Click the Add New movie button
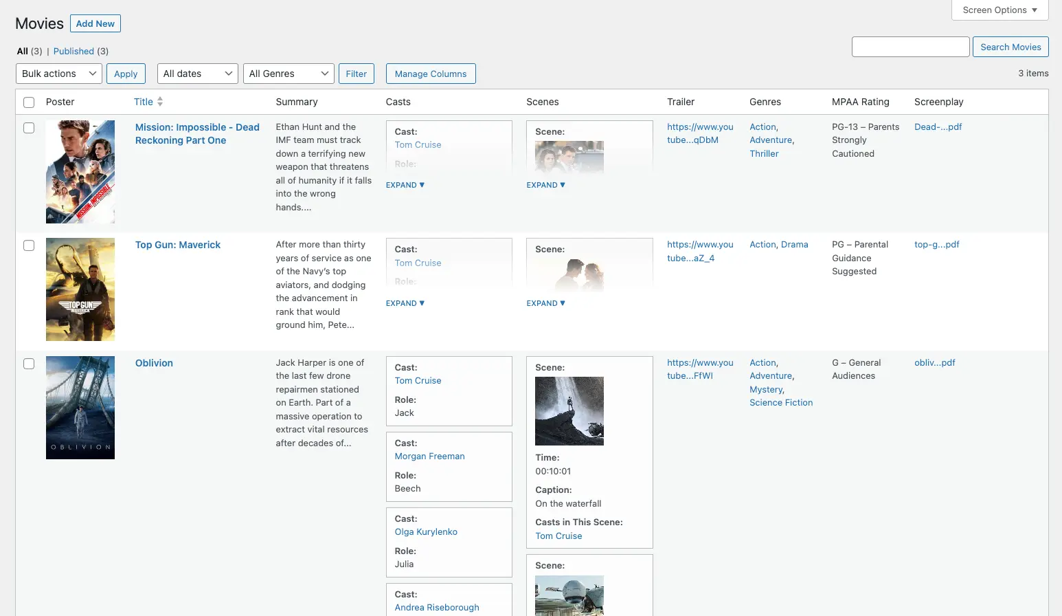This screenshot has width=1062, height=616. pyautogui.click(x=95, y=23)
